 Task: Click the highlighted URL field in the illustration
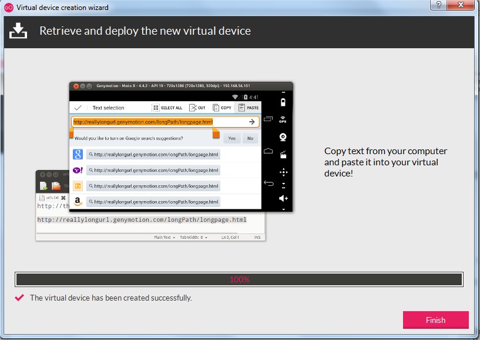(165, 122)
